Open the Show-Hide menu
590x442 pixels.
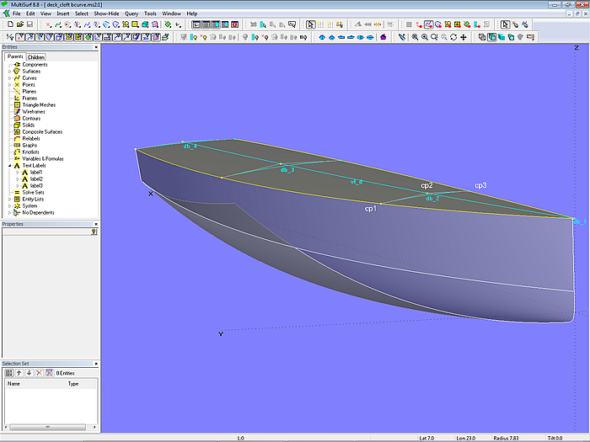point(106,14)
